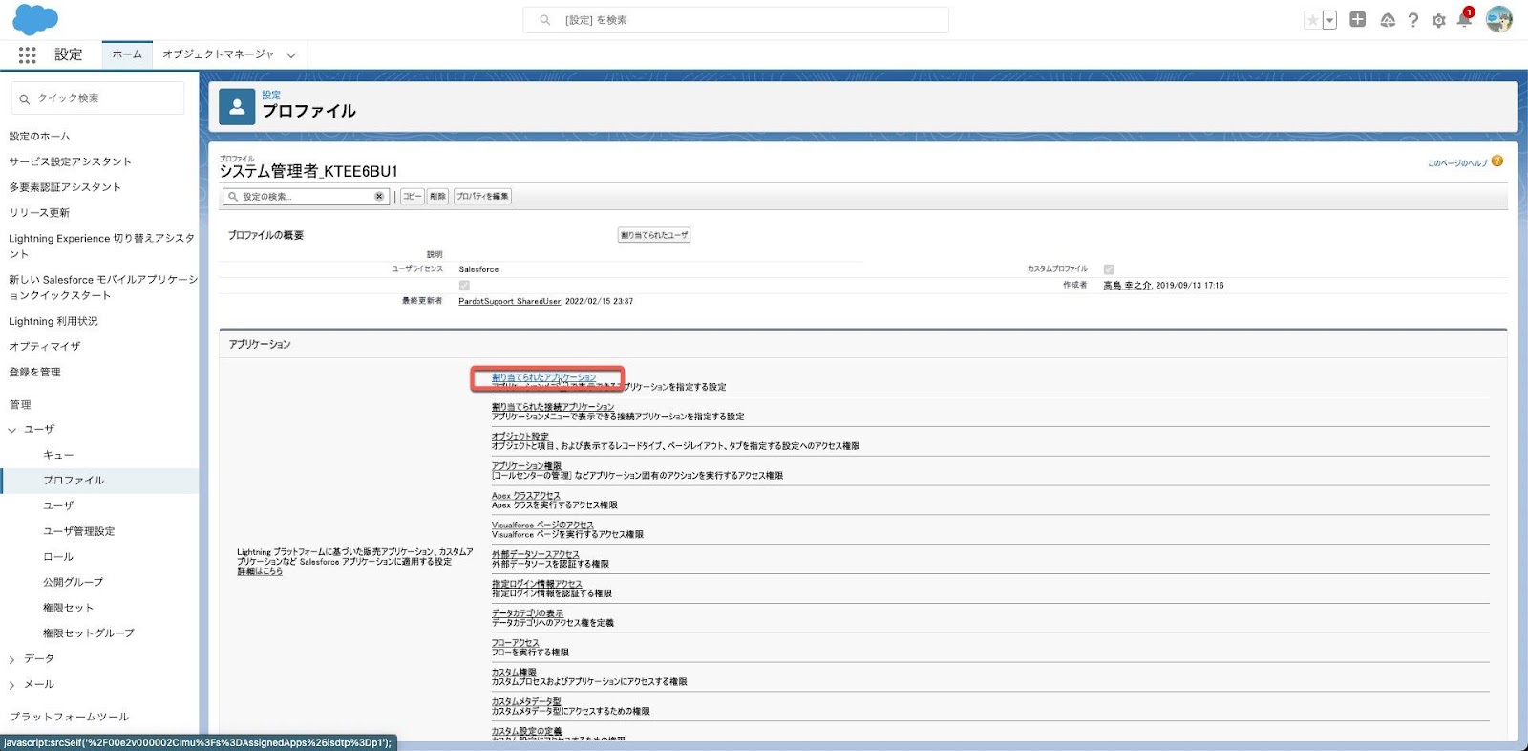Open the notifications bell icon
This screenshot has height=751, width=1528.
(1464, 20)
